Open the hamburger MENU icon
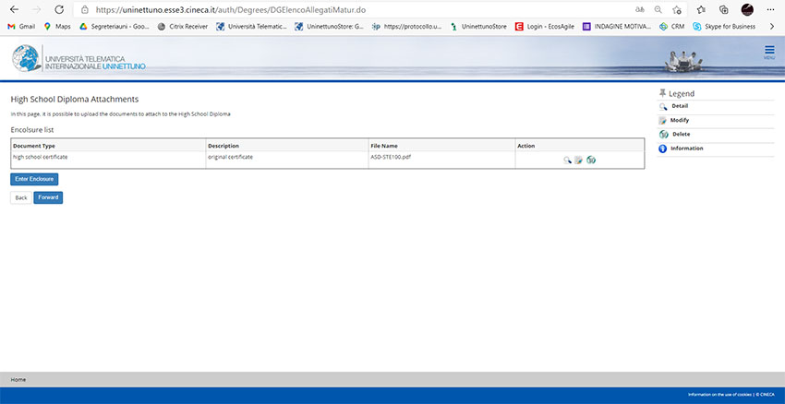The width and height of the screenshot is (785, 404). coord(769,52)
